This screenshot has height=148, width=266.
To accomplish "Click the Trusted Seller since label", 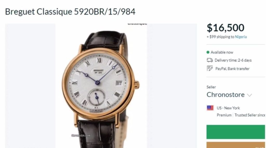I will pyautogui.click(x=250, y=115).
